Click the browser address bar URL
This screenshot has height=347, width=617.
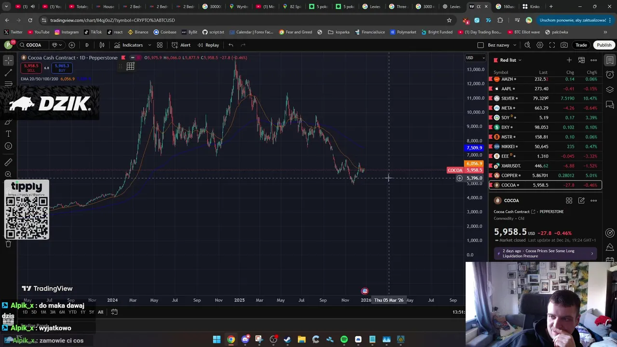[x=112, y=20]
